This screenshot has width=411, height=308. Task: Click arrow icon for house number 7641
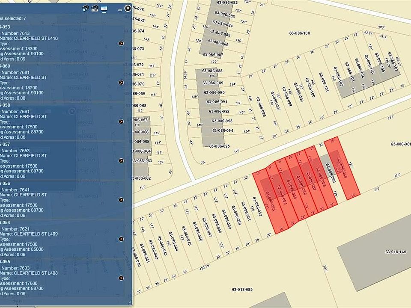(121, 200)
